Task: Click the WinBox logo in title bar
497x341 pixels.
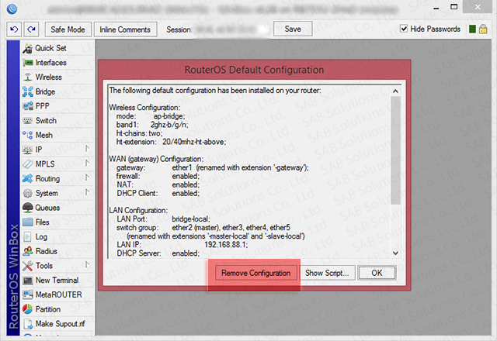Action: [x=12, y=9]
